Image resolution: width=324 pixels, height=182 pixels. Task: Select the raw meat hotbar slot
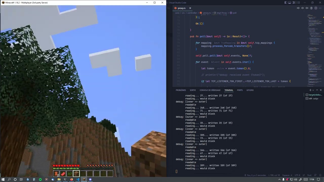pos(63,174)
